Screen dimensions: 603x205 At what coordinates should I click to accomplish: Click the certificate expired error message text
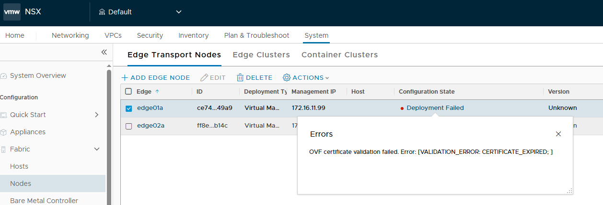pos(431,152)
